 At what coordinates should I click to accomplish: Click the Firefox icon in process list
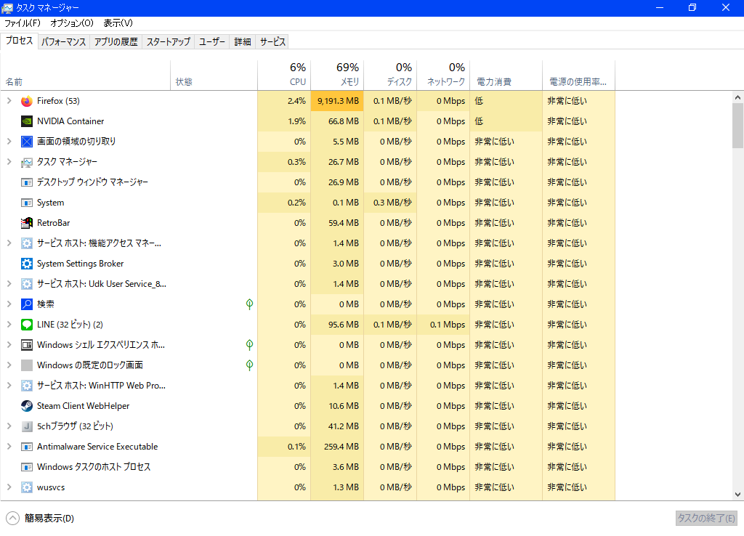[27, 101]
